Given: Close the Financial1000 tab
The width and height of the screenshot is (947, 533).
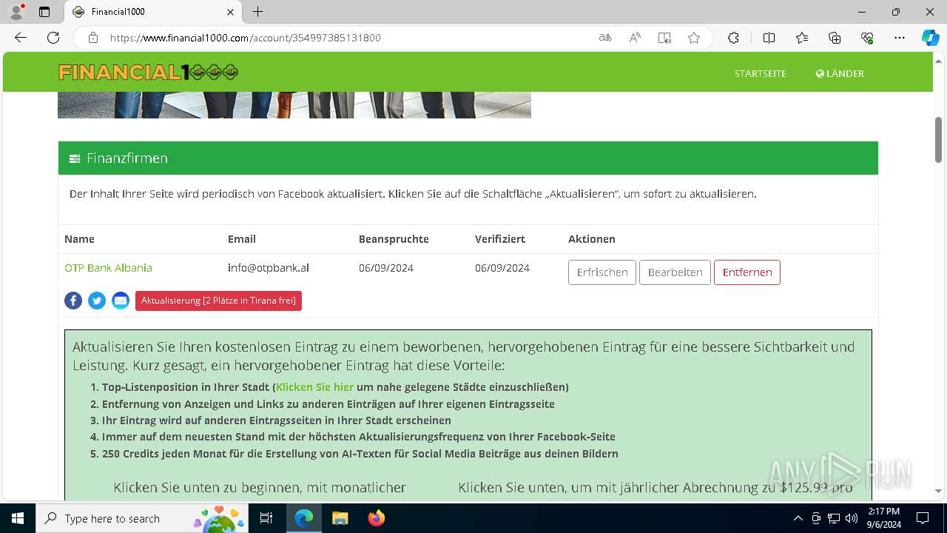Looking at the screenshot, I should (x=231, y=12).
